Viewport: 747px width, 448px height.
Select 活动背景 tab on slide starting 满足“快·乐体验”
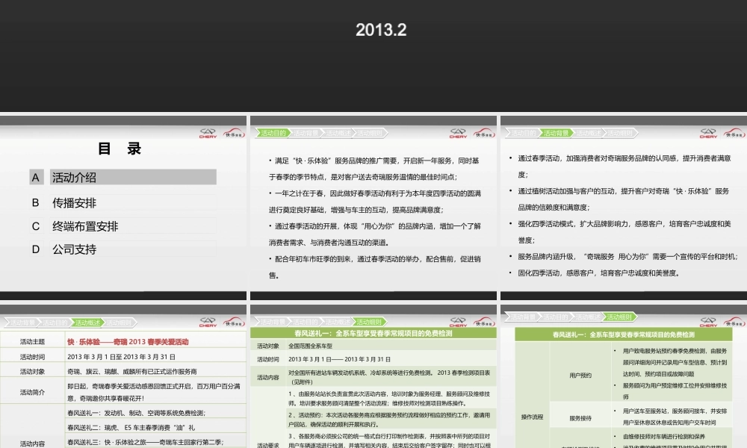coord(306,133)
